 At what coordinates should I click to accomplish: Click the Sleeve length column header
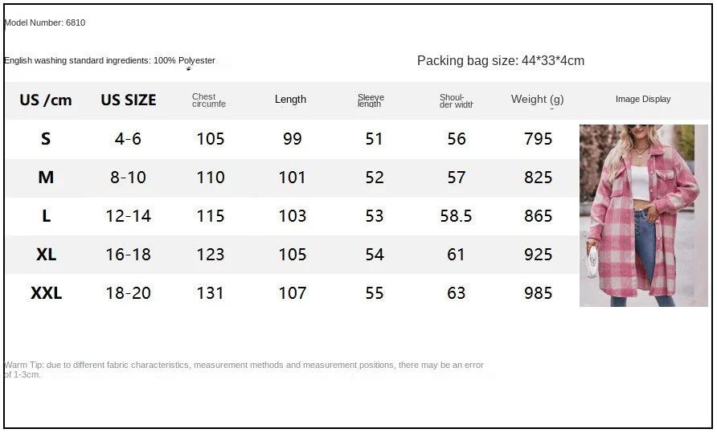pos(371,100)
